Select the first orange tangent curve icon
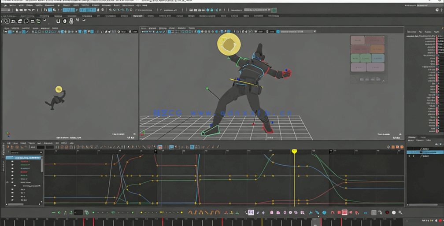This screenshot has width=444, height=226. [x=191, y=212]
